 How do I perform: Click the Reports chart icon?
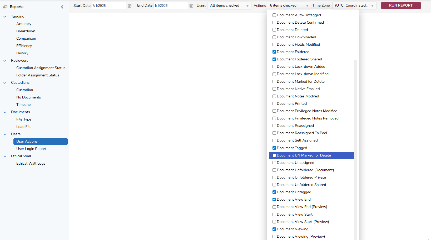(5, 7)
